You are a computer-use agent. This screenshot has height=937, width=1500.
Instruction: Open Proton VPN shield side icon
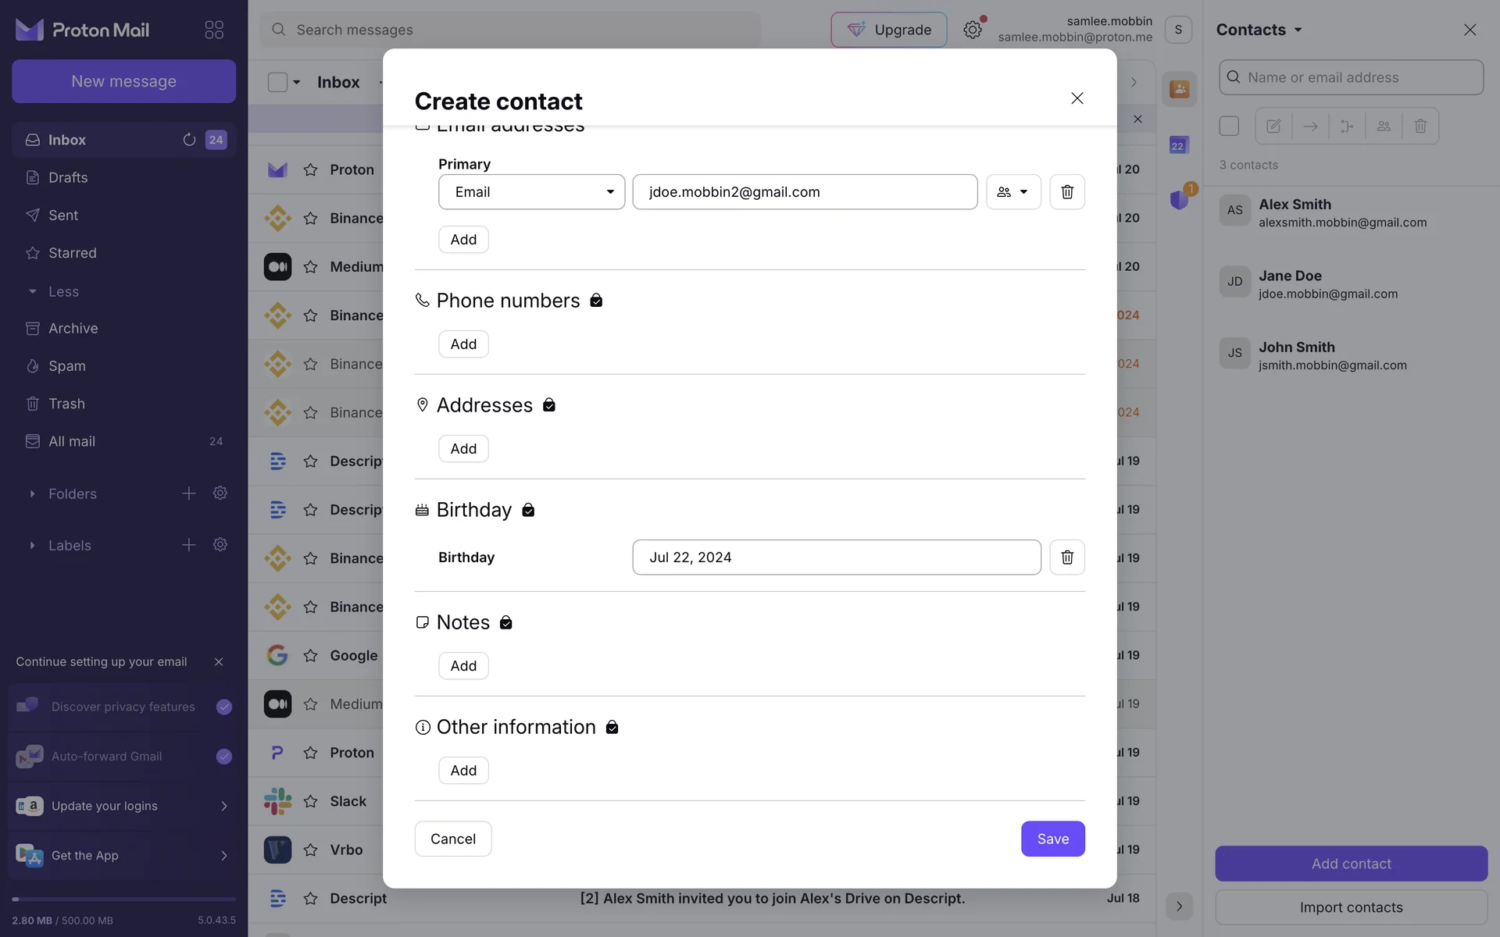pyautogui.click(x=1179, y=200)
